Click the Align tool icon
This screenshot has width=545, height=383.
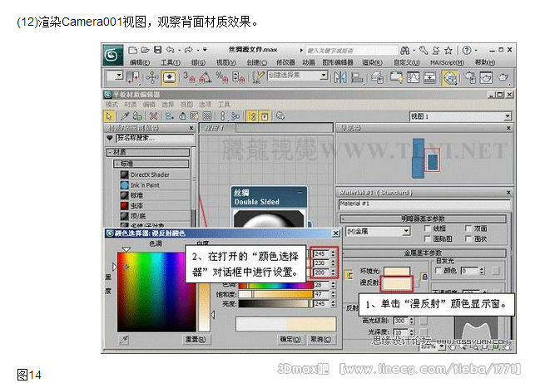coord(357,77)
